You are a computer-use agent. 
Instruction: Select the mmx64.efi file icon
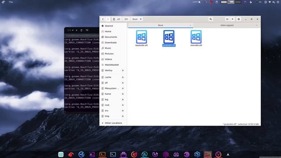tap(196, 37)
